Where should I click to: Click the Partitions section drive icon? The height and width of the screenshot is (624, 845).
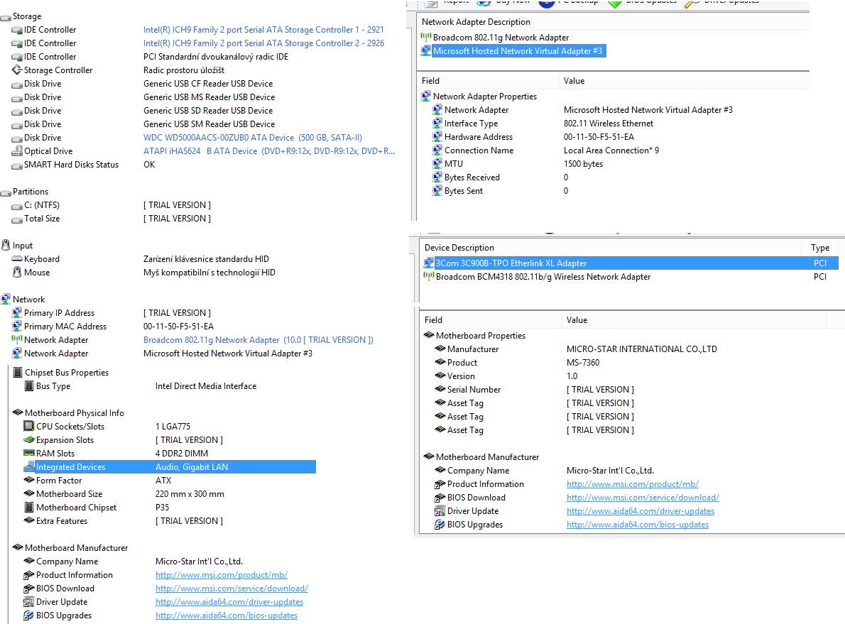click(6, 192)
